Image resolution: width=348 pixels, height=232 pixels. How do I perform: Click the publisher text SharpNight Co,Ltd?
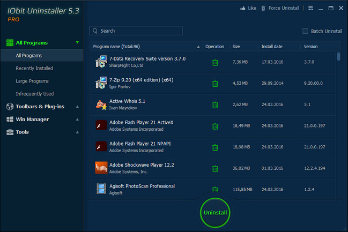pos(126,65)
